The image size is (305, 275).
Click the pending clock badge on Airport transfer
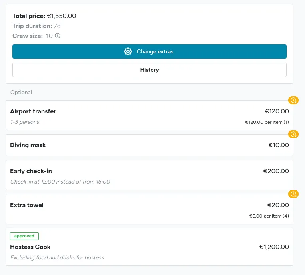[293, 100]
